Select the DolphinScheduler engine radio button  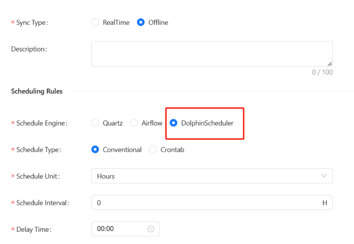(174, 123)
